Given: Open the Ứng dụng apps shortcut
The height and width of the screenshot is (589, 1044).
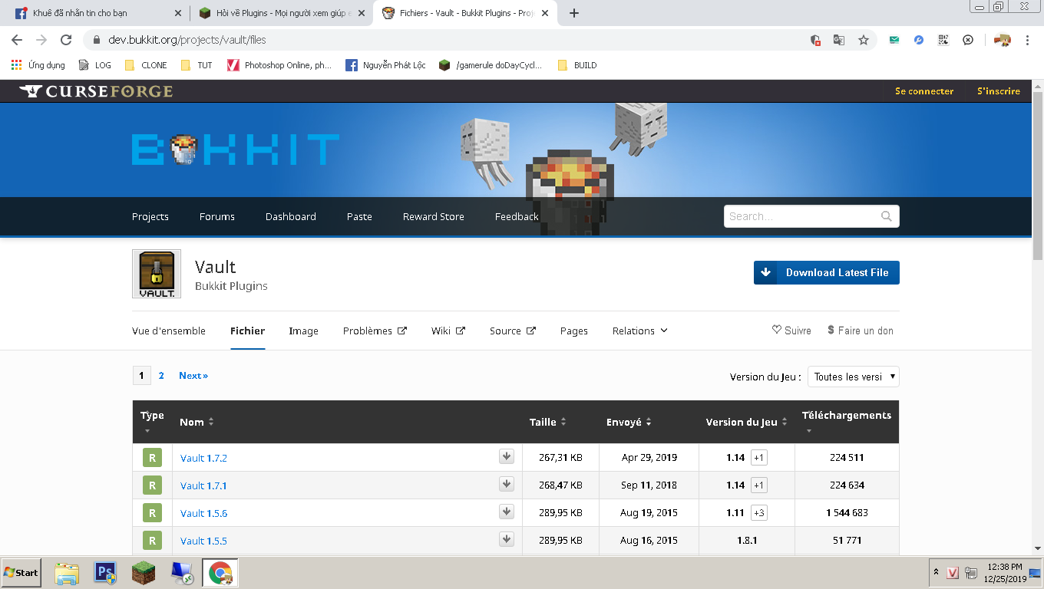Looking at the screenshot, I should pos(38,65).
